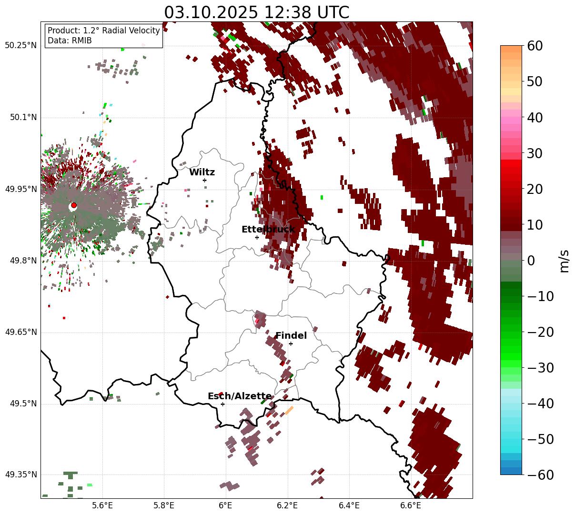Click the 50.25°N latitude label
Viewport: 575px width, 515px height.
point(21,46)
